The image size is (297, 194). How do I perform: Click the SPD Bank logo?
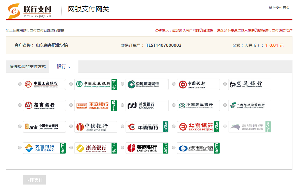point(147,105)
